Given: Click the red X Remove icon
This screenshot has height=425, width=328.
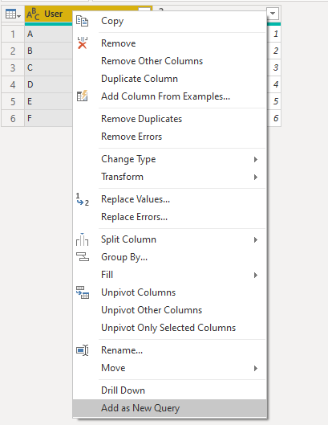Looking at the screenshot, I should [83, 43].
